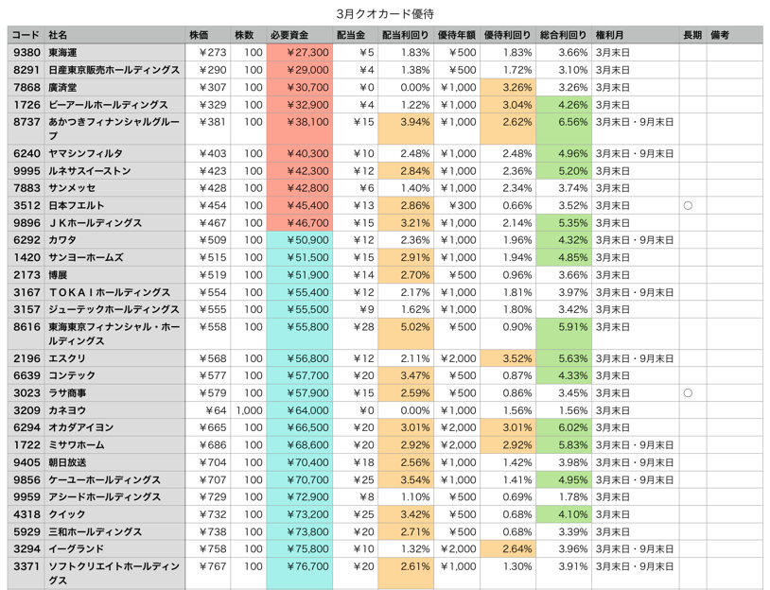Click company ジューテックホールディングス
The image size is (770, 590).
[114, 309]
